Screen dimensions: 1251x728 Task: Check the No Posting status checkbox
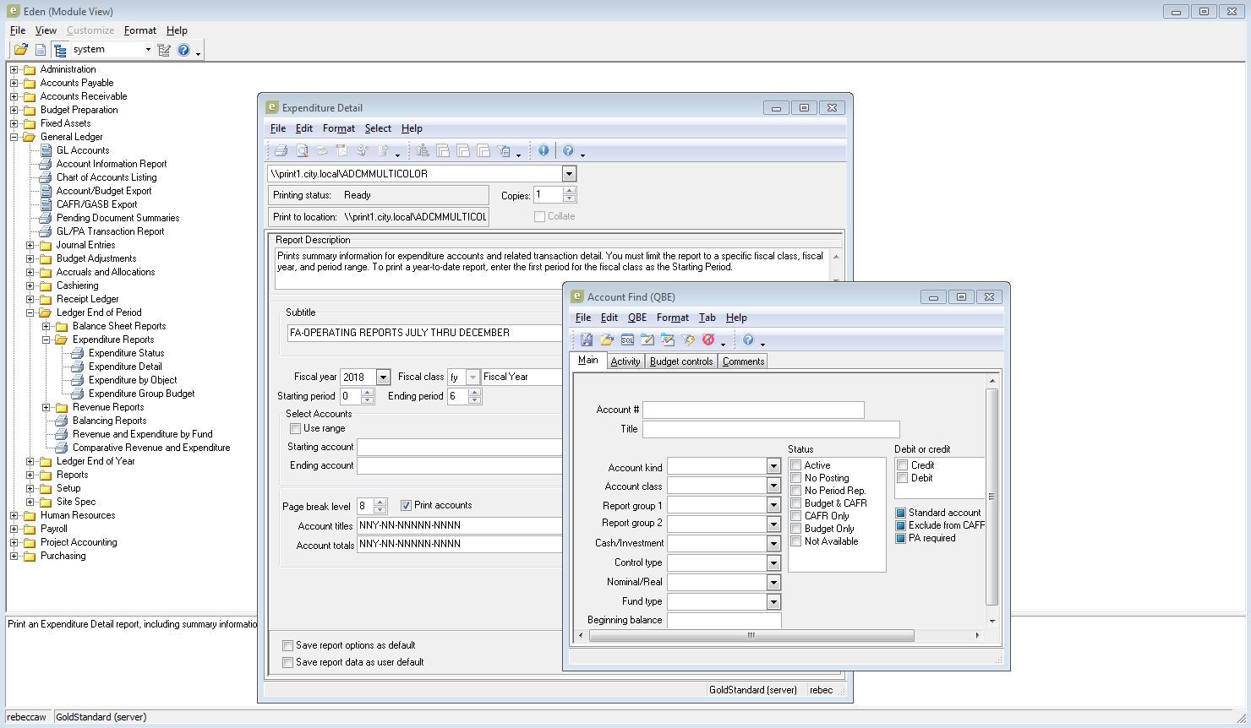tap(795, 478)
